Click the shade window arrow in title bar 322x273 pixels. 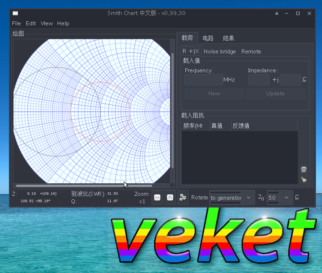click(277, 14)
